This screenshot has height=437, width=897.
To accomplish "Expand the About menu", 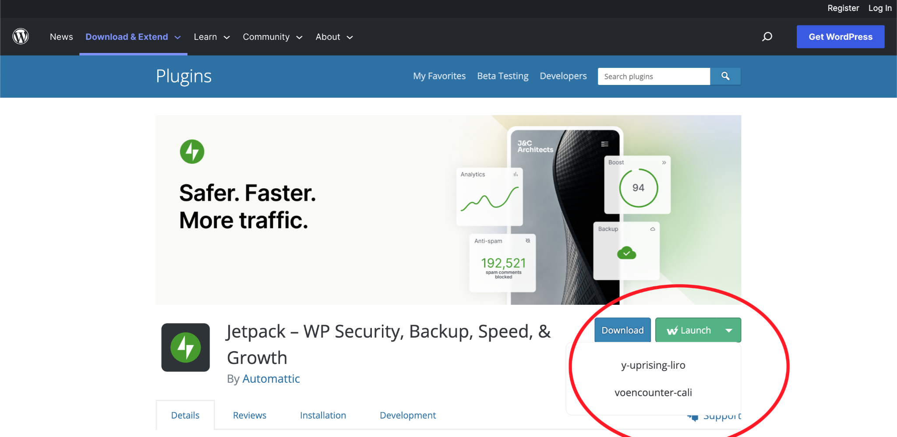I will pyautogui.click(x=334, y=37).
